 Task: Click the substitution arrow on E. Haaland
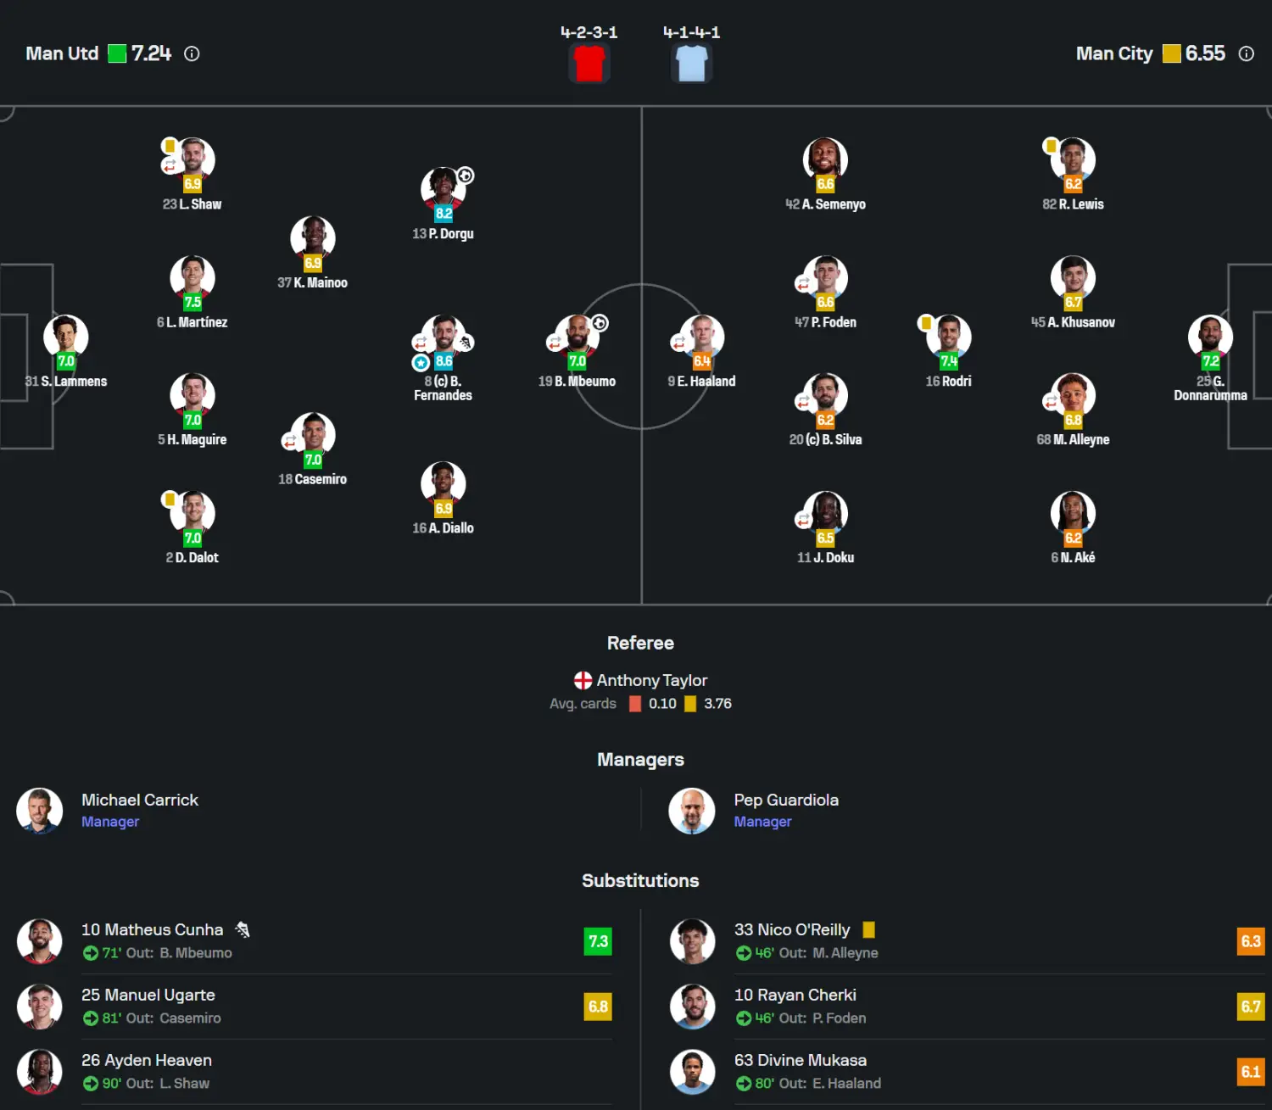678,343
